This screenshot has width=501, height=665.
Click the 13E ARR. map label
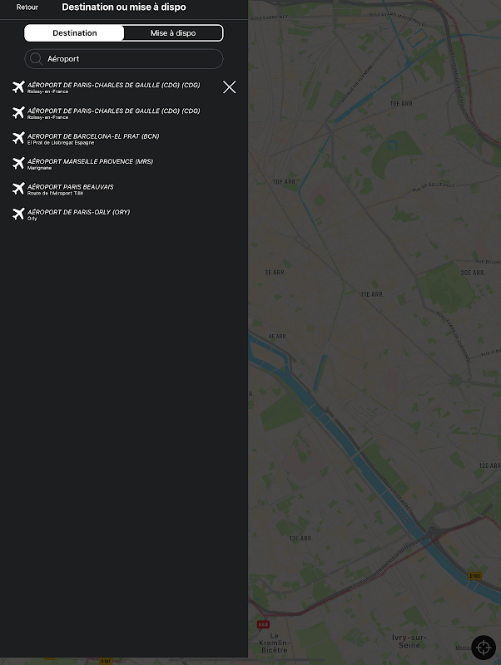300,538
